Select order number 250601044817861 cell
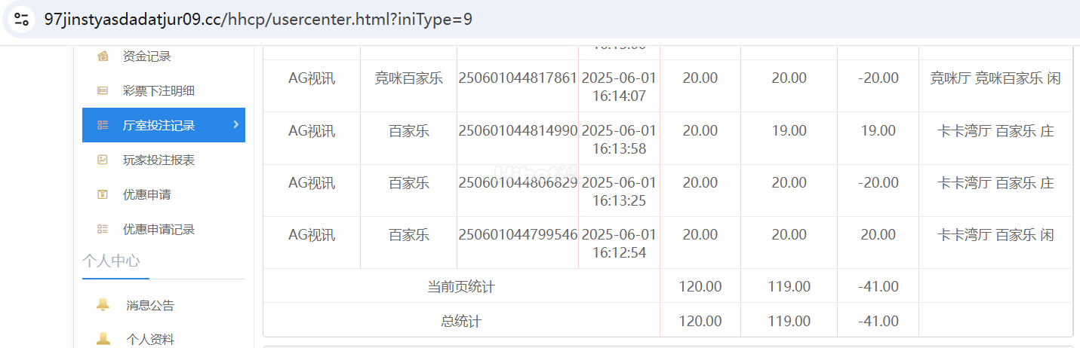 tap(518, 78)
